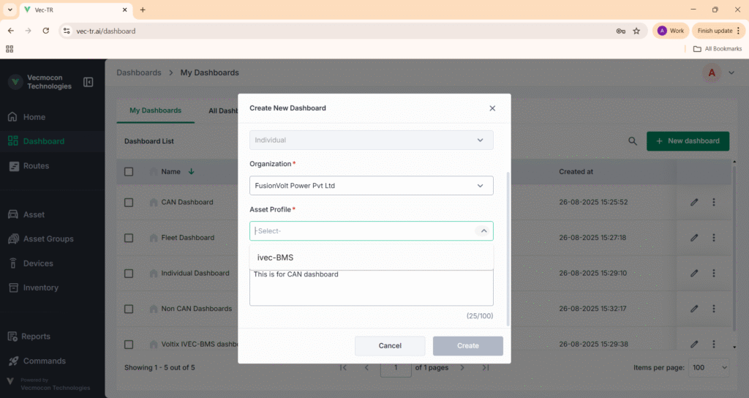Screen dimensions: 749x398
Task: Reload the page in the browser
Action: pyautogui.click(x=46, y=31)
